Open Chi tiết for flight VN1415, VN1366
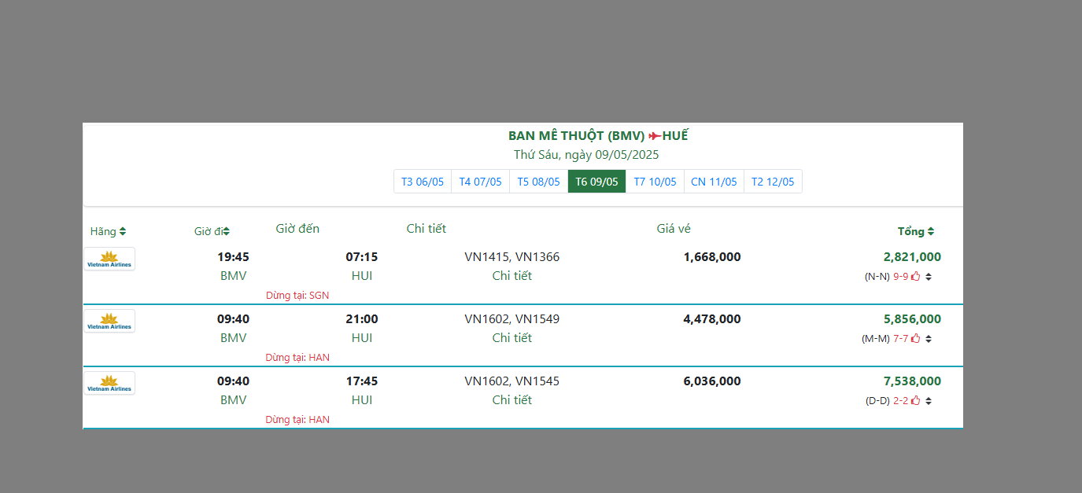 (x=512, y=276)
